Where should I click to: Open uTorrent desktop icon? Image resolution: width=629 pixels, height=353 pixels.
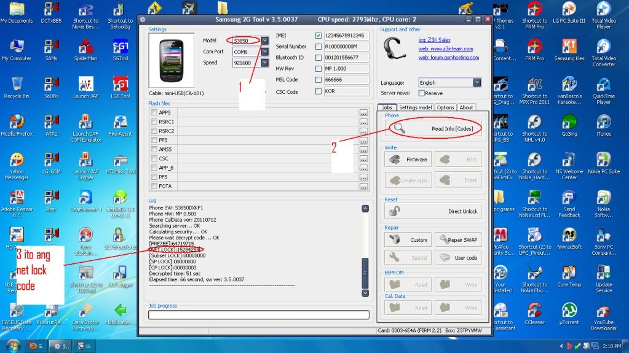pyautogui.click(x=569, y=313)
